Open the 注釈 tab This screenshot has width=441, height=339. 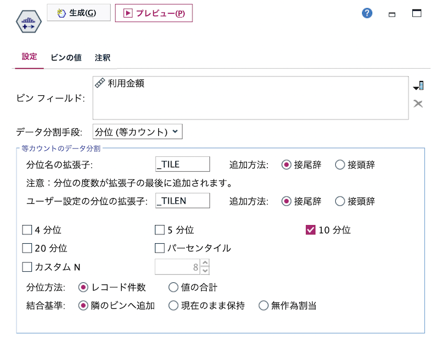103,57
